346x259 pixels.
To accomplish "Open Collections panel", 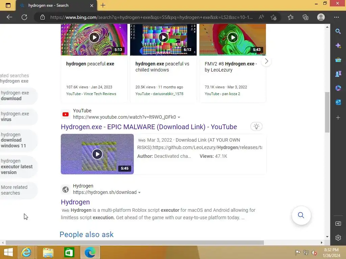I will point(305,17).
